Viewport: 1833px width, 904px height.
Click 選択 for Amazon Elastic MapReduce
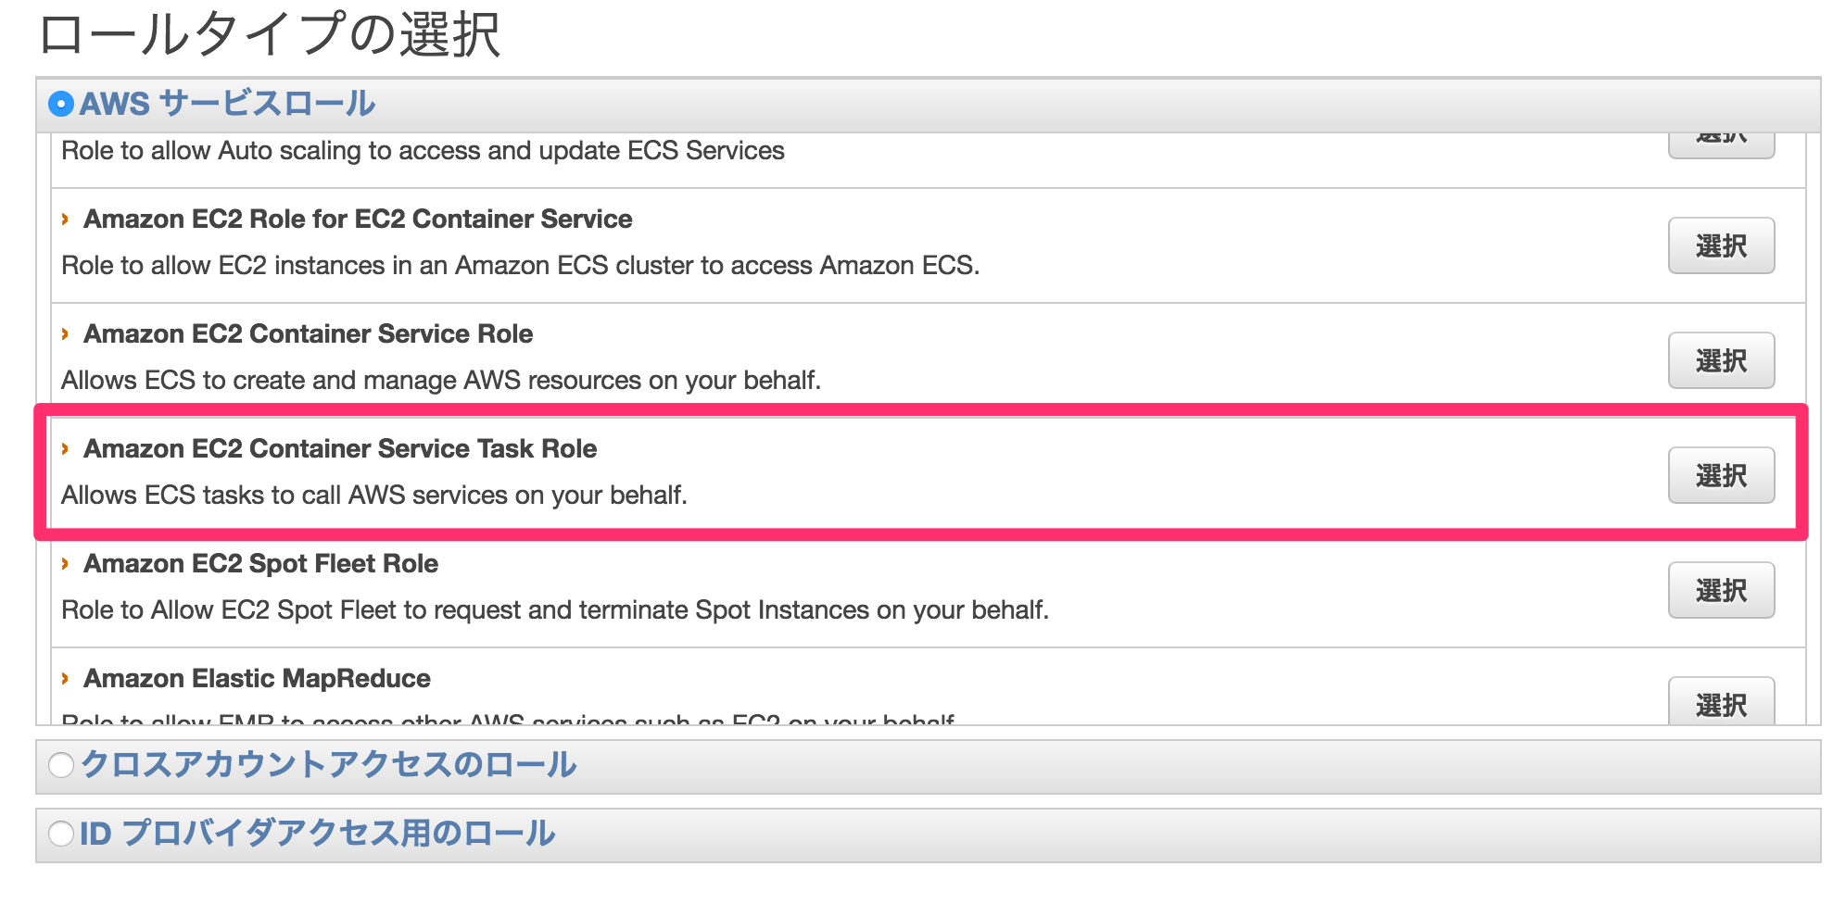tap(1721, 701)
